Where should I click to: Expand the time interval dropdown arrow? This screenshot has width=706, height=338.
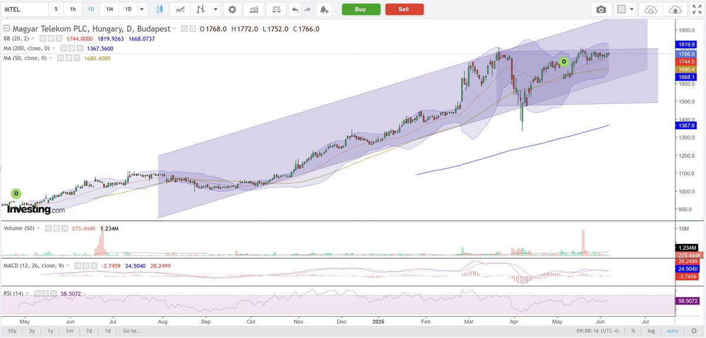tap(142, 9)
